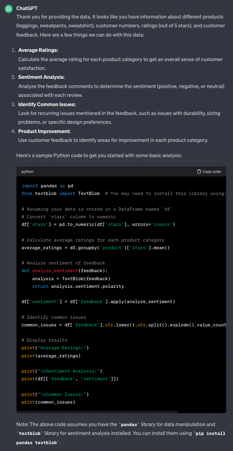The height and width of the screenshot is (451, 233).
Task: Click the average_ratings groupby code line
Action: [95, 248]
